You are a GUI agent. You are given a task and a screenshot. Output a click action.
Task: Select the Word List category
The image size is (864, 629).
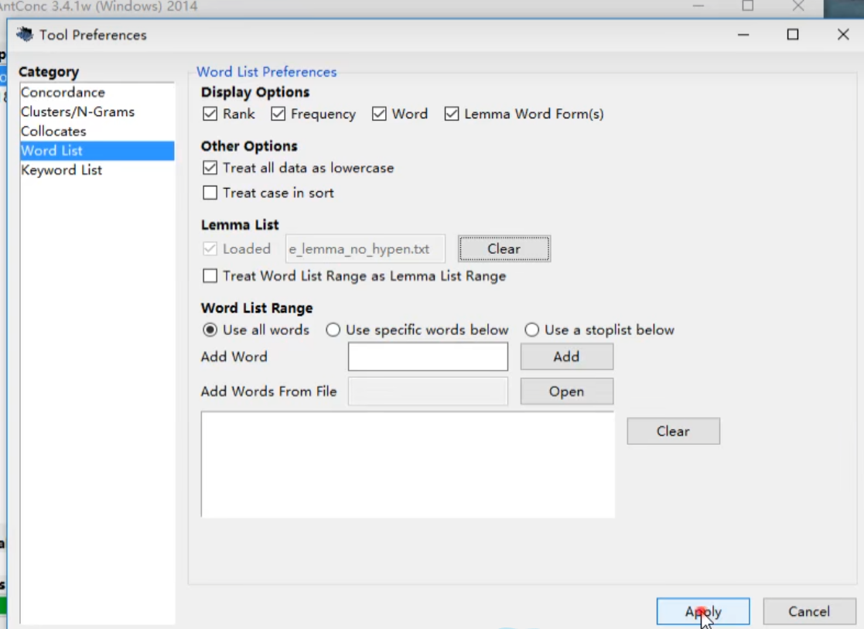[97, 151]
